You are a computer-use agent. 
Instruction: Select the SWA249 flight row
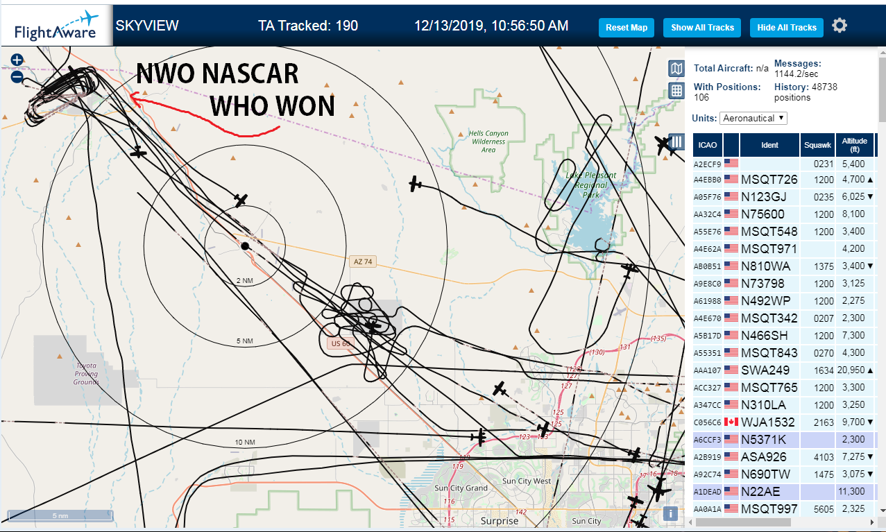784,370
